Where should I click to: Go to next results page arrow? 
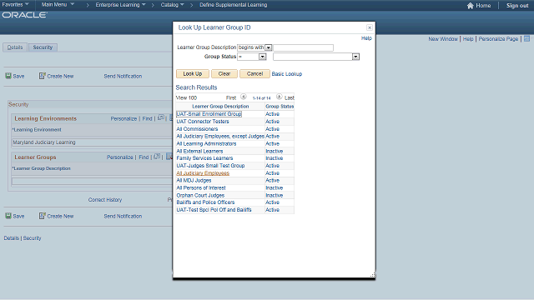279,97
